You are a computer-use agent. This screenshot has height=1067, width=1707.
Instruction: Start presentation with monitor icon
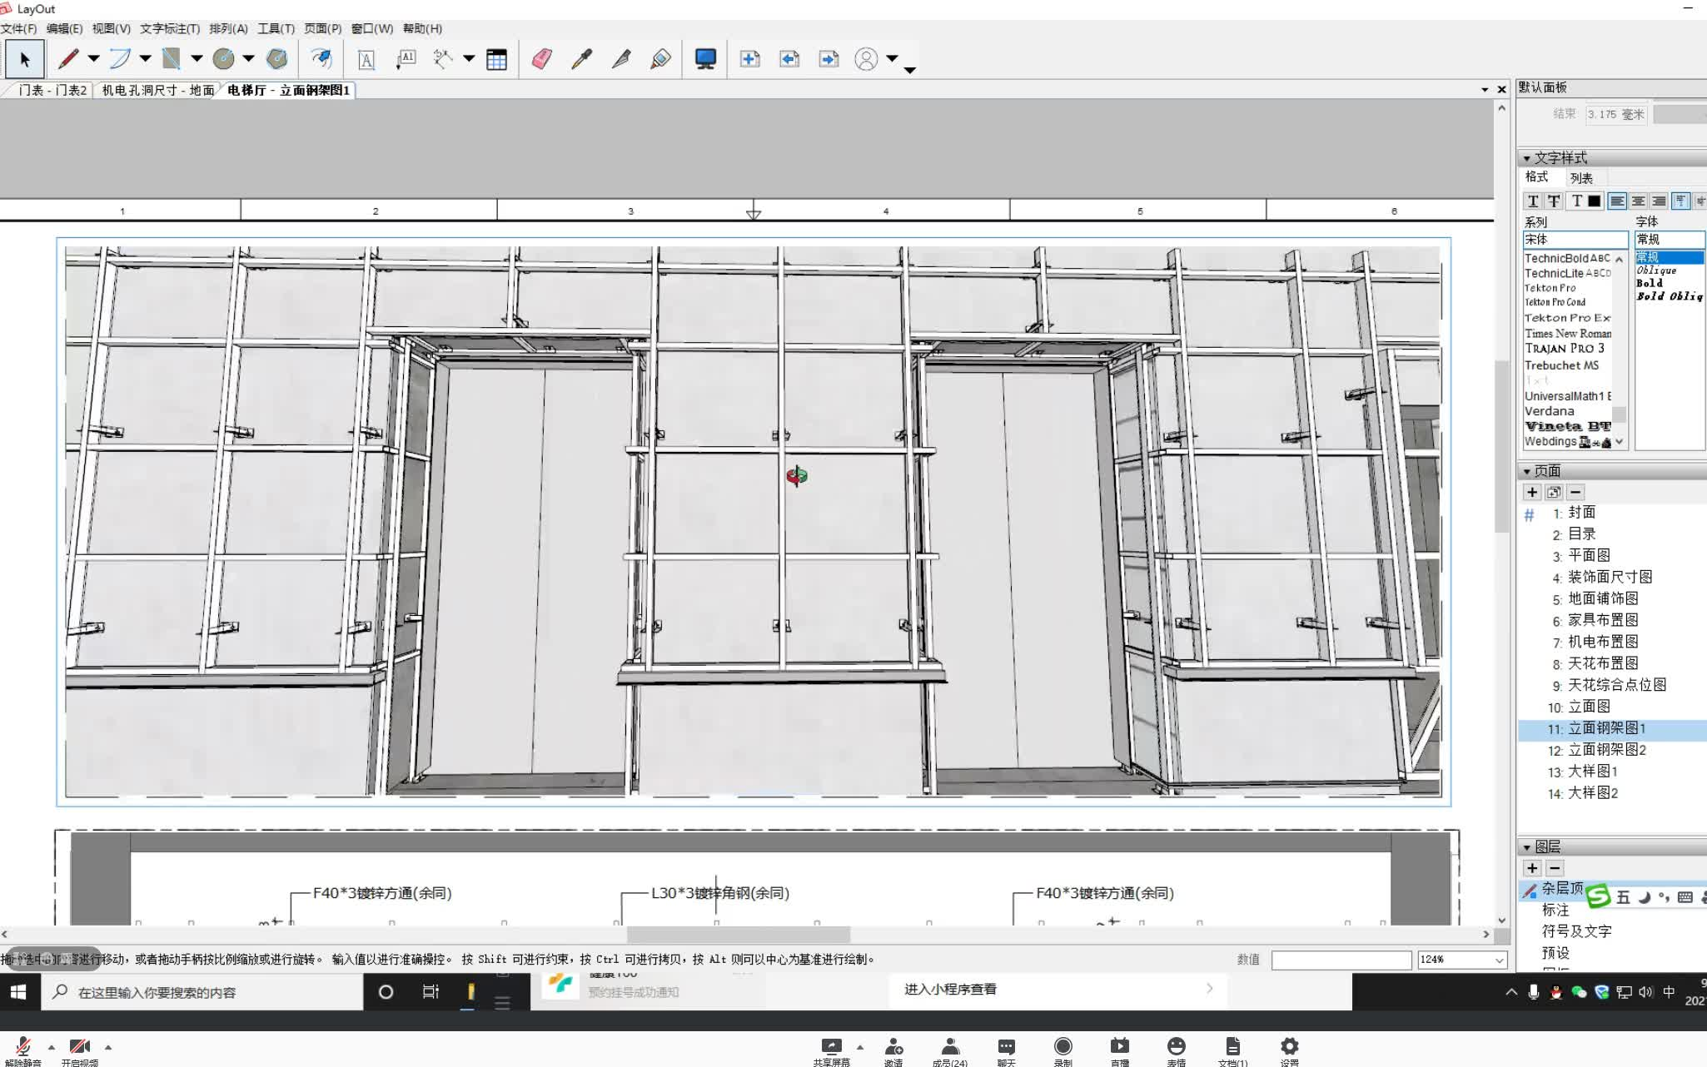(x=705, y=59)
